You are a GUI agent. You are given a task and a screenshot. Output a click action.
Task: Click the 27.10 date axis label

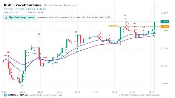(151, 92)
